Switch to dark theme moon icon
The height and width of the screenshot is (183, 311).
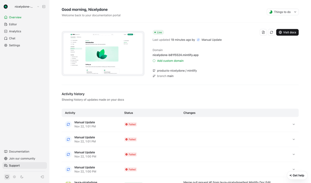click(22, 177)
